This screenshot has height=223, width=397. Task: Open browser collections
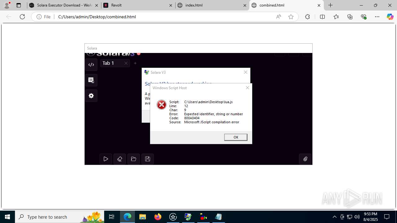[350, 17]
